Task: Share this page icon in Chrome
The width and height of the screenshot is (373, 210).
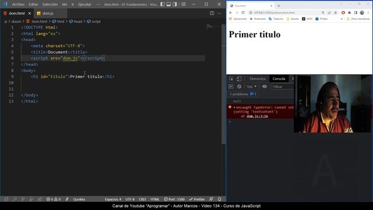Action: click(329, 13)
